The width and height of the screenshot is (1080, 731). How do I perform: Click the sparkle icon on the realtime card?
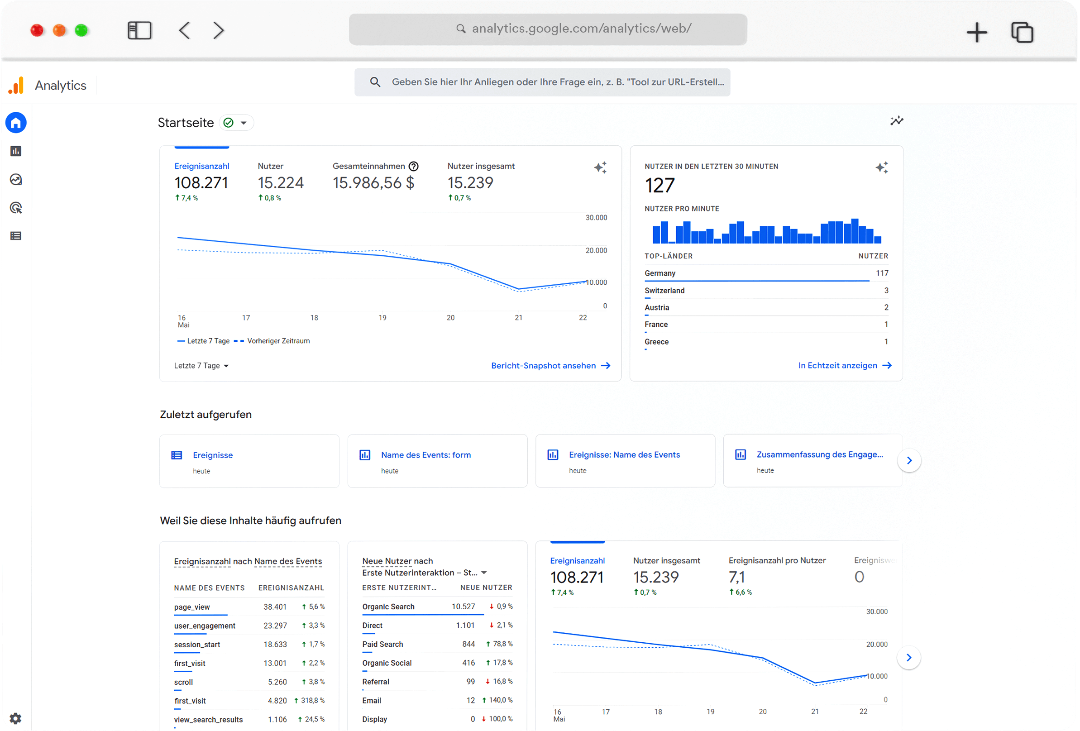pos(882,168)
